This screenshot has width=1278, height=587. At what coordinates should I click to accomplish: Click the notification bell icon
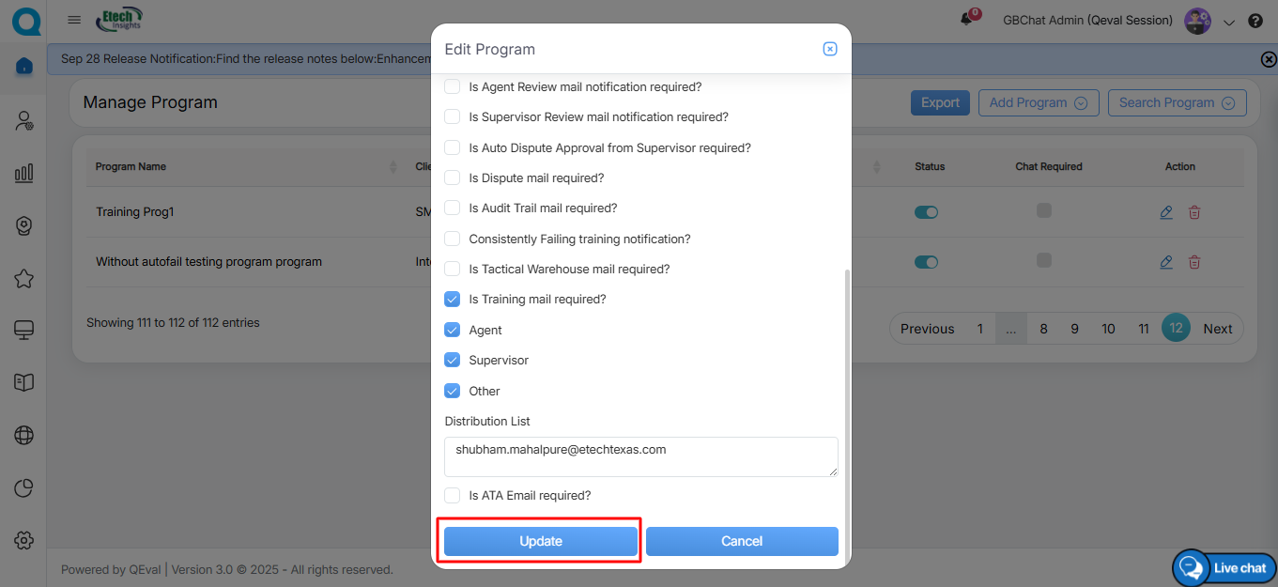pyautogui.click(x=966, y=20)
